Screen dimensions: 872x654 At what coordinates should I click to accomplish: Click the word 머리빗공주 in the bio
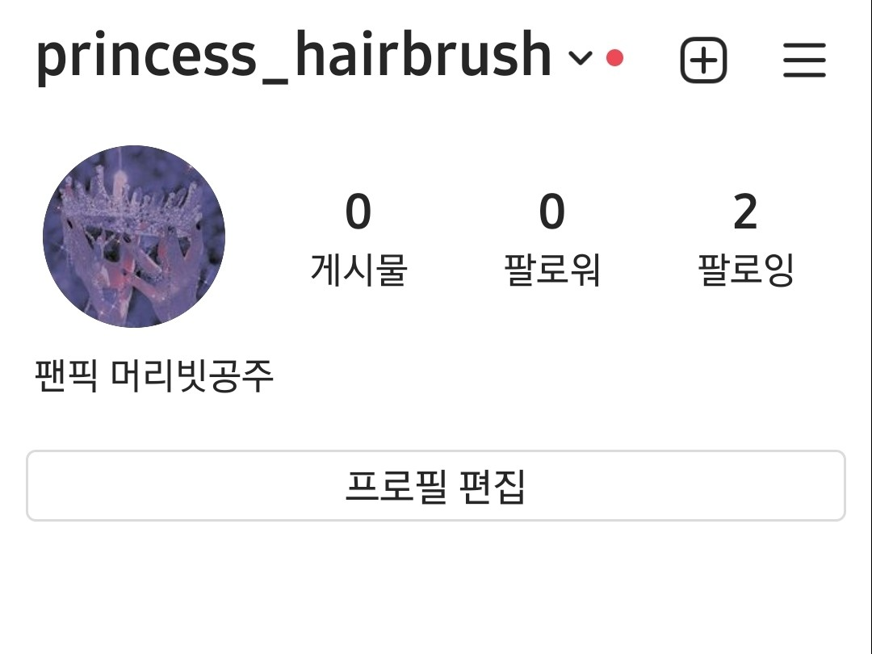pyautogui.click(x=192, y=376)
